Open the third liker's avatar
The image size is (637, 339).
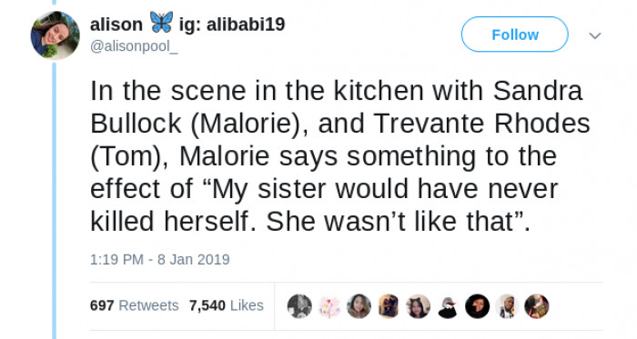[359, 306]
